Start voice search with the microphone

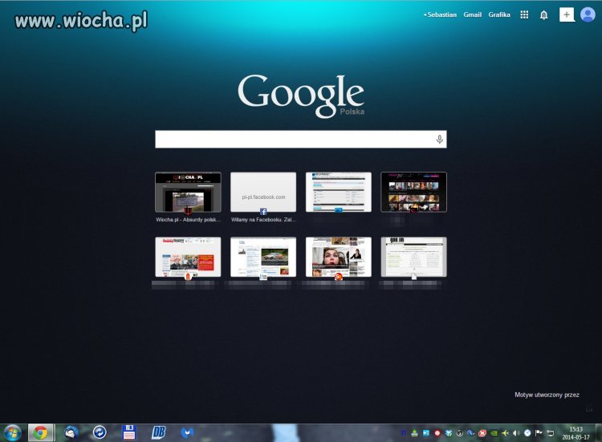440,140
